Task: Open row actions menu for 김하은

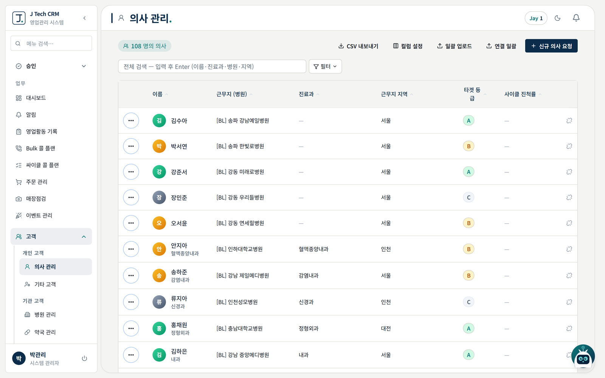Action: point(131,355)
